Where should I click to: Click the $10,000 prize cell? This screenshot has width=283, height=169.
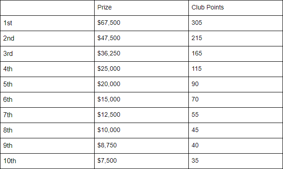141,130
